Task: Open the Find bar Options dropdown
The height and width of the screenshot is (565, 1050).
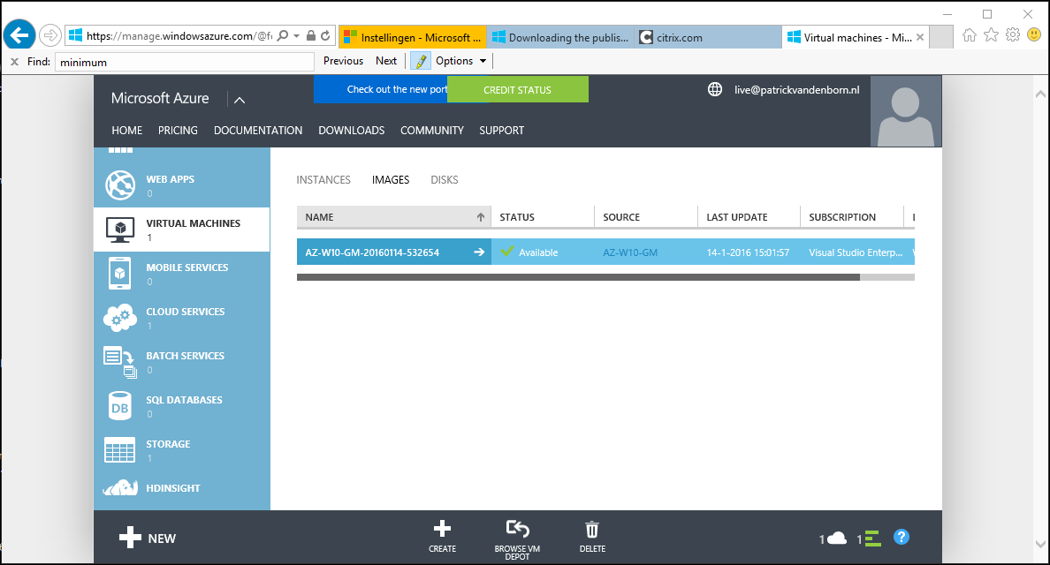Action: coord(460,61)
